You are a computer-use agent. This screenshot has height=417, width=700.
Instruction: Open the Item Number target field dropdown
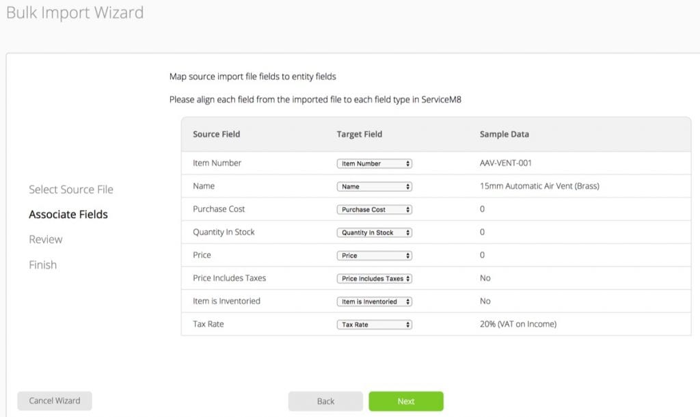(x=375, y=163)
